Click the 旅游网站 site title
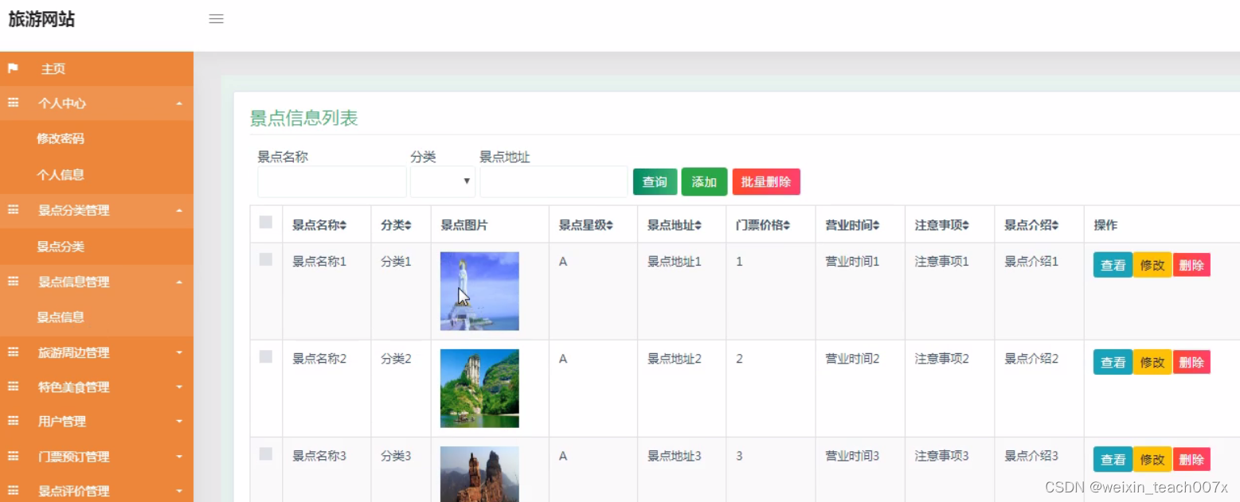 [x=41, y=20]
